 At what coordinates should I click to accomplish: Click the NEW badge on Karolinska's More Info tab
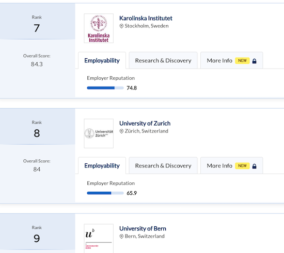(x=242, y=60)
